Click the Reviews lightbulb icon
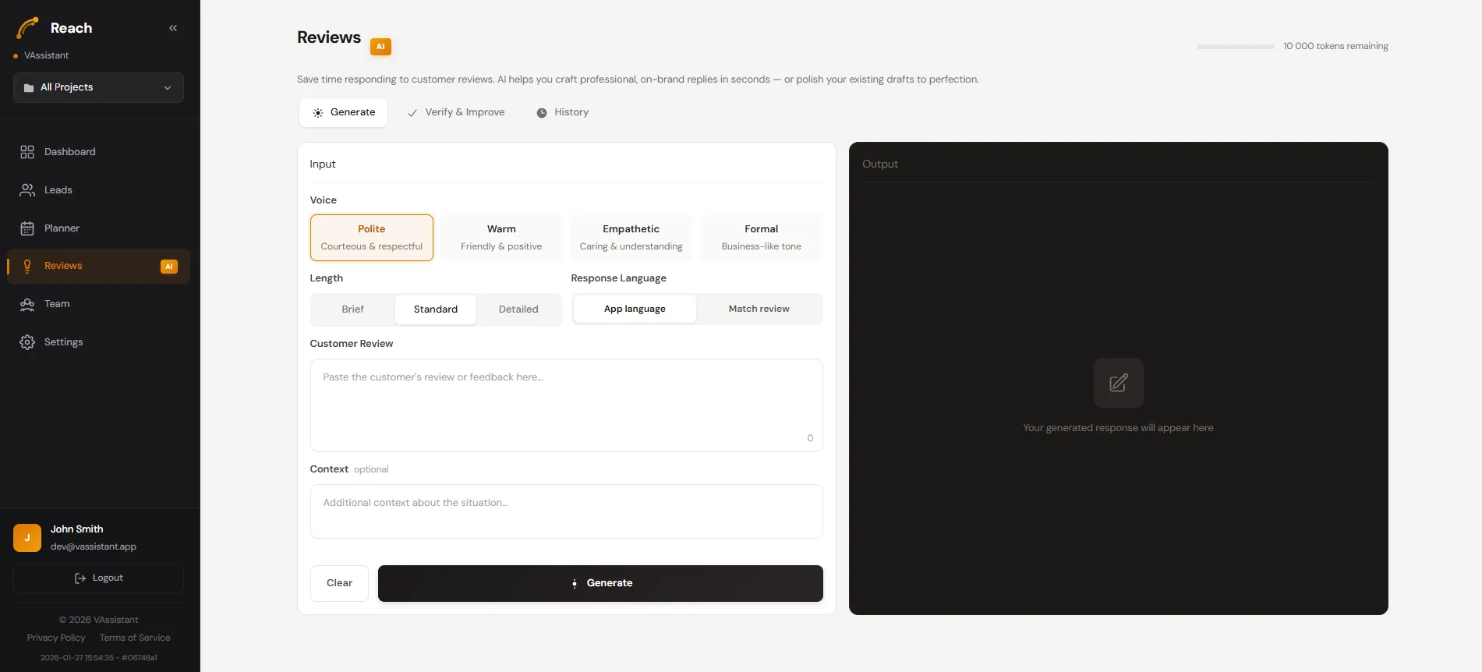The width and height of the screenshot is (1482, 672). click(27, 266)
